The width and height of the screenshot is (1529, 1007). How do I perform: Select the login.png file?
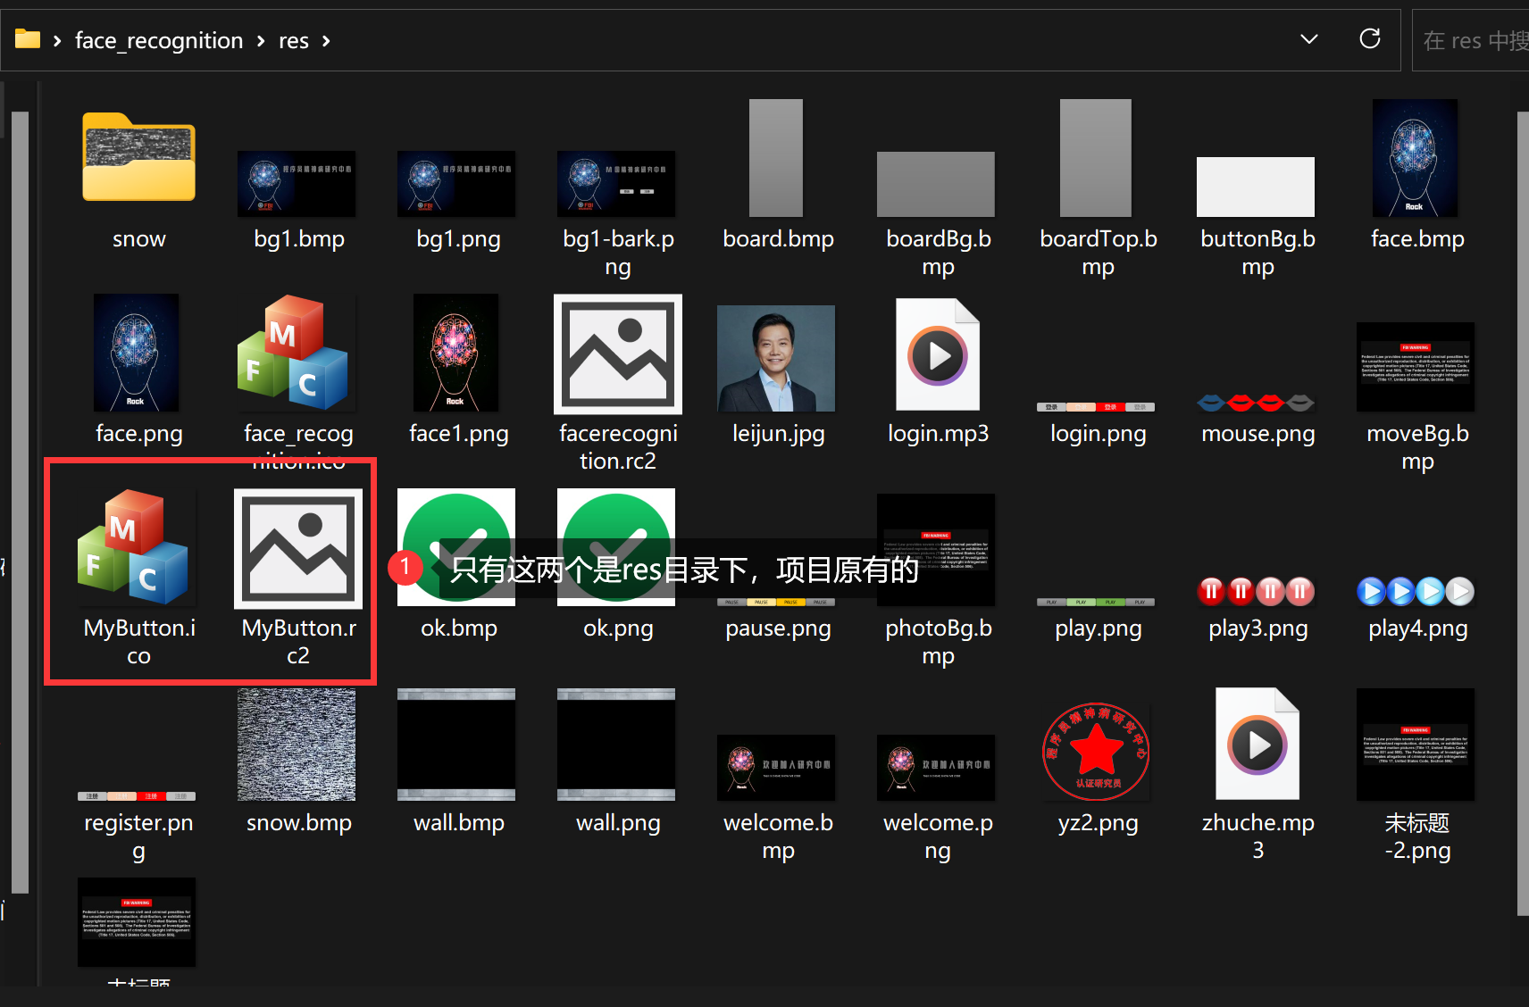1096,407
